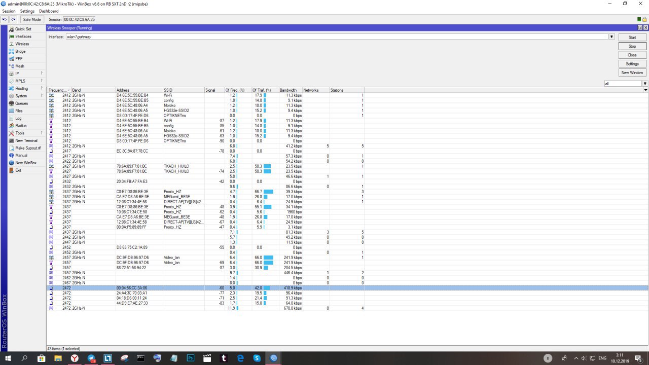The height and width of the screenshot is (365, 649).
Task: Click the Routing sidebar icon
Action: (11, 88)
